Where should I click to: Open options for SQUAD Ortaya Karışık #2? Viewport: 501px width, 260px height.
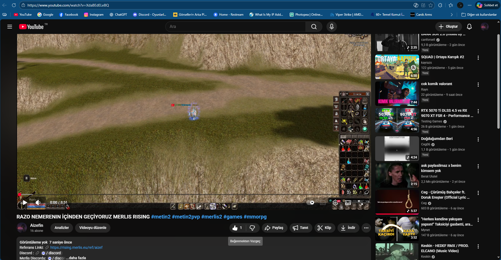pos(478,58)
